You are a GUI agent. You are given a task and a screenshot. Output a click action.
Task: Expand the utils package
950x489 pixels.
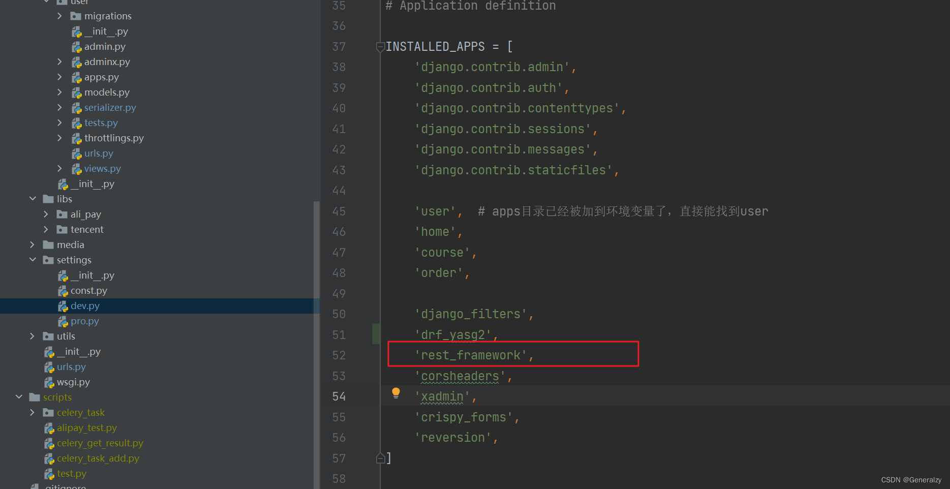pyautogui.click(x=33, y=337)
